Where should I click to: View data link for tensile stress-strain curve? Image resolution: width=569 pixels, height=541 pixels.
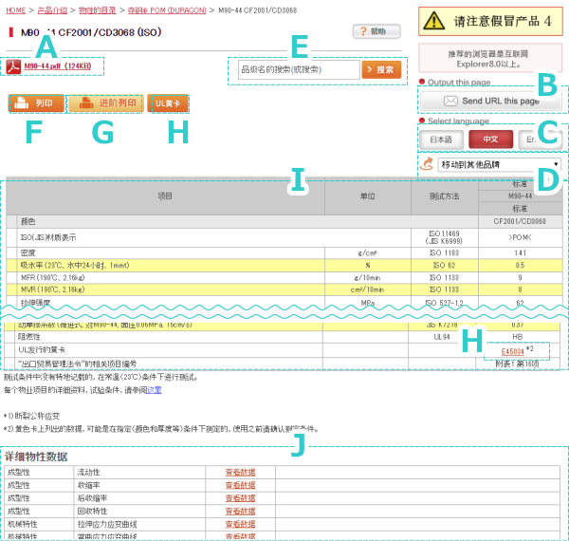tap(240, 524)
